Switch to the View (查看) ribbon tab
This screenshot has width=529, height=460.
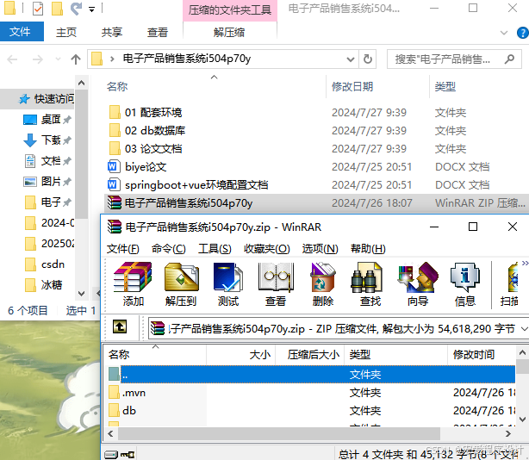(x=157, y=33)
